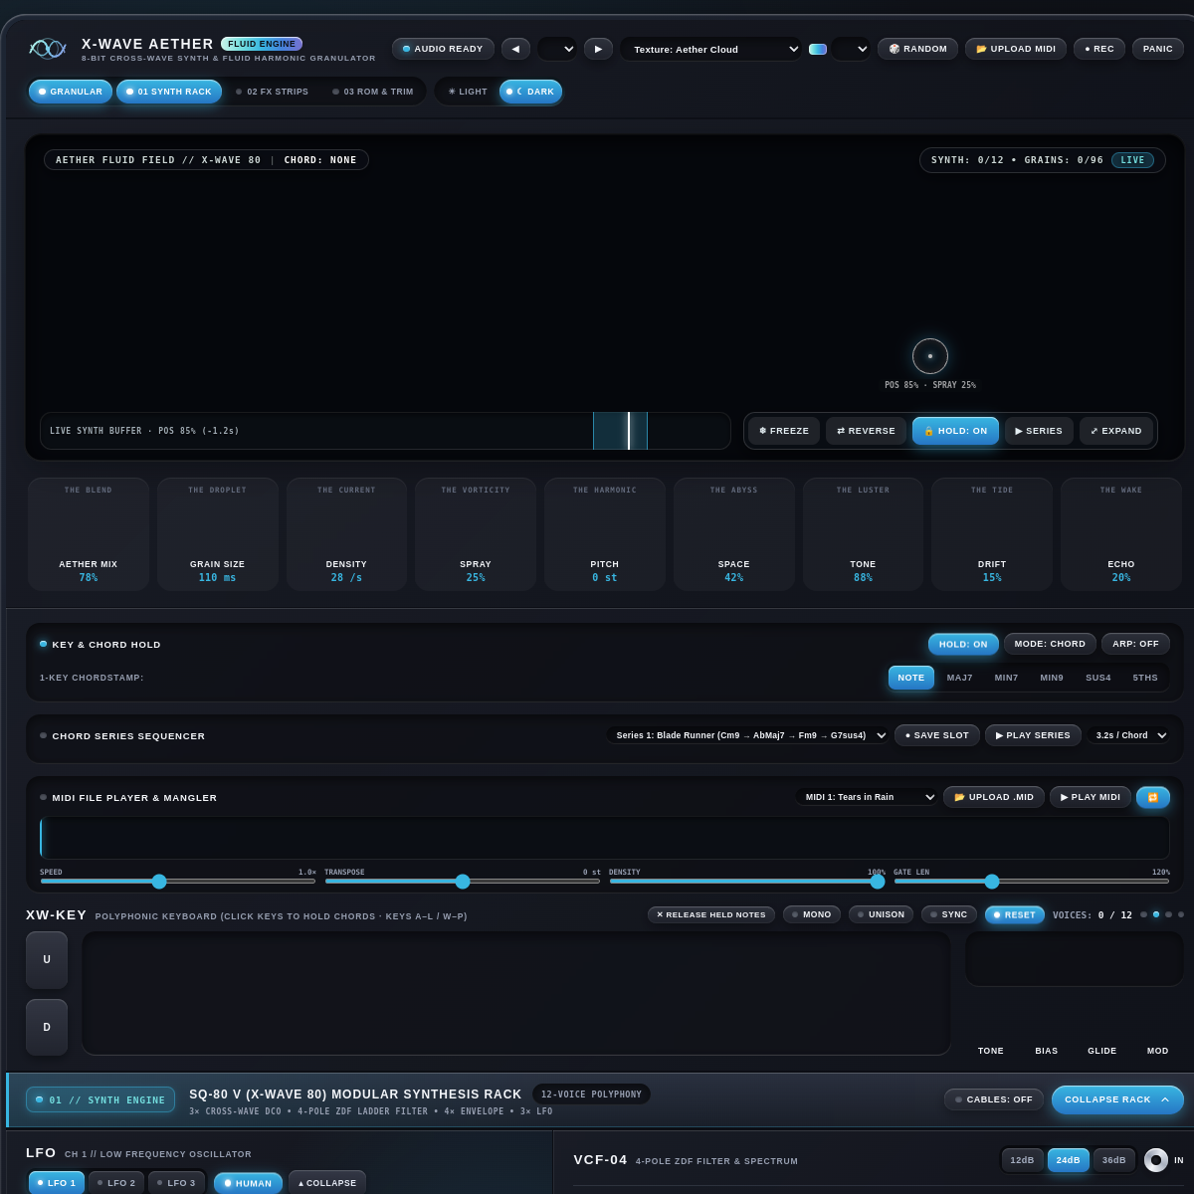Screen dimensions: 1194x1194
Task: Click the VCF-04 input knob
Action: (1156, 1160)
